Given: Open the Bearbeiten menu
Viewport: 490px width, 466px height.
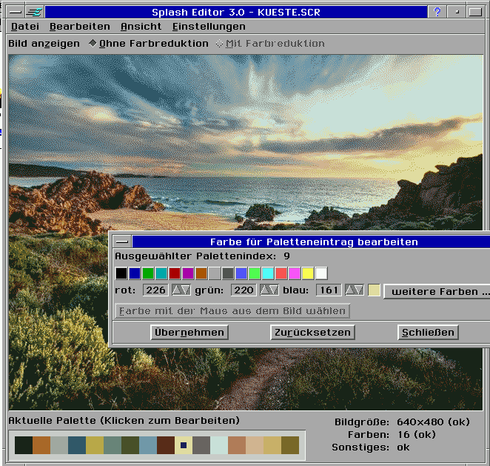Looking at the screenshot, I should 80,27.
